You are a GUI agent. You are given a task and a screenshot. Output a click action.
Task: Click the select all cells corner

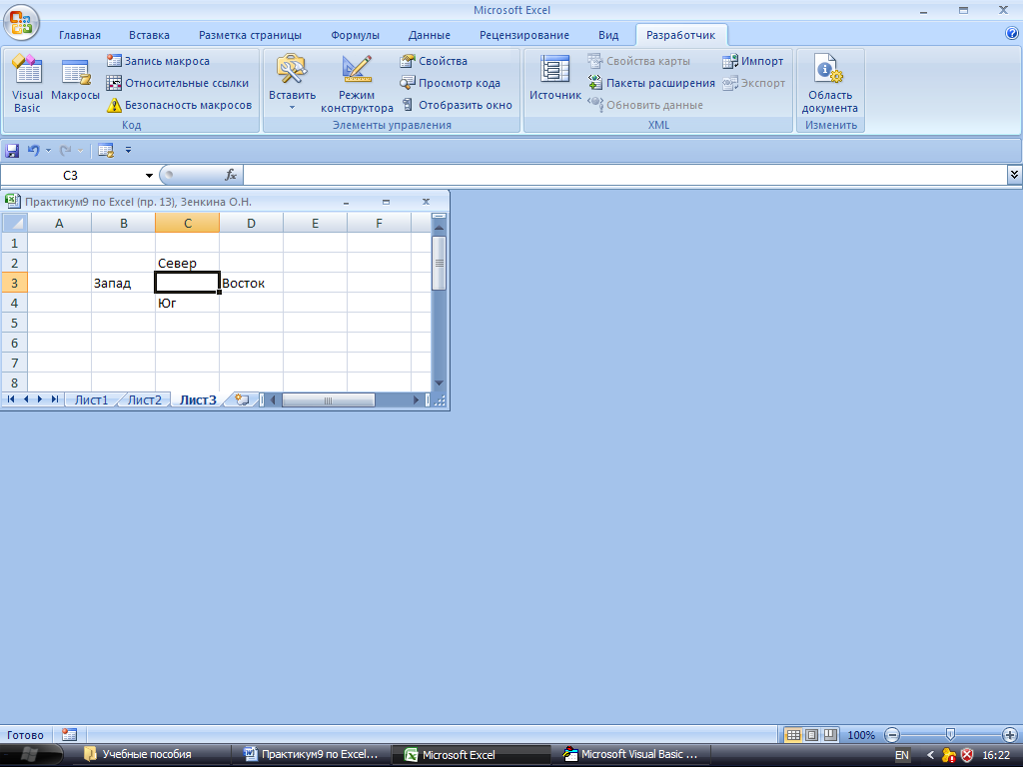point(14,223)
